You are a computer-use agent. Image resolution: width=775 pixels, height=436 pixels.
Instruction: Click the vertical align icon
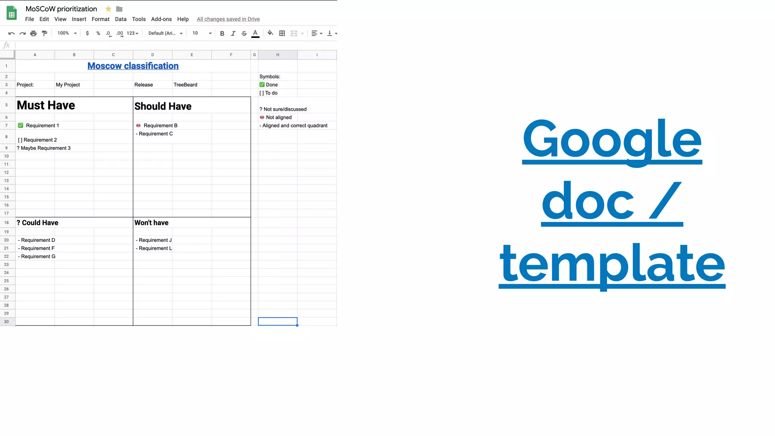coord(330,33)
